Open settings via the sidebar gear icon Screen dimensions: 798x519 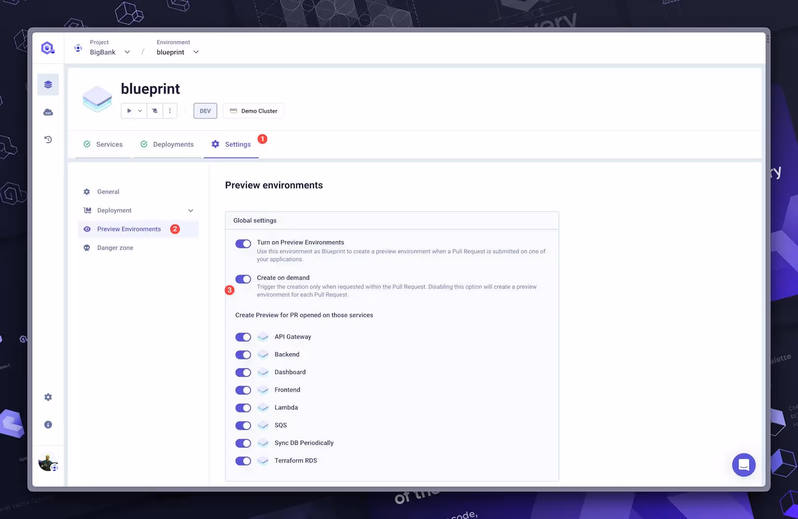click(48, 397)
